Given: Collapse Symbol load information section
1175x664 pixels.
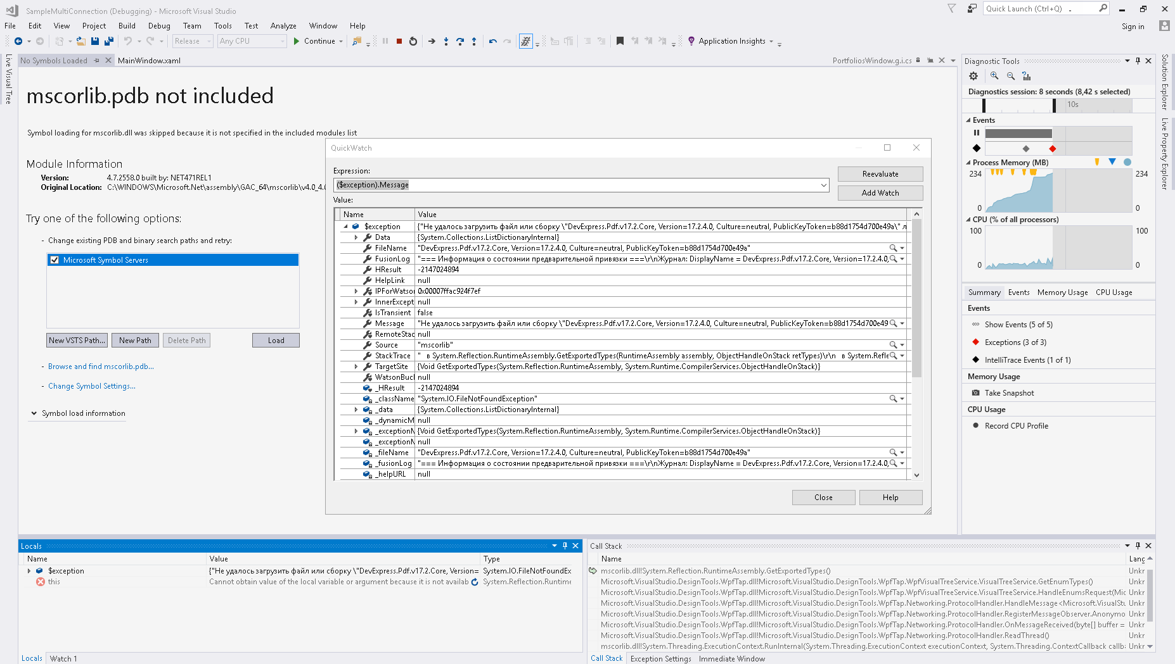Looking at the screenshot, I should 34,413.
